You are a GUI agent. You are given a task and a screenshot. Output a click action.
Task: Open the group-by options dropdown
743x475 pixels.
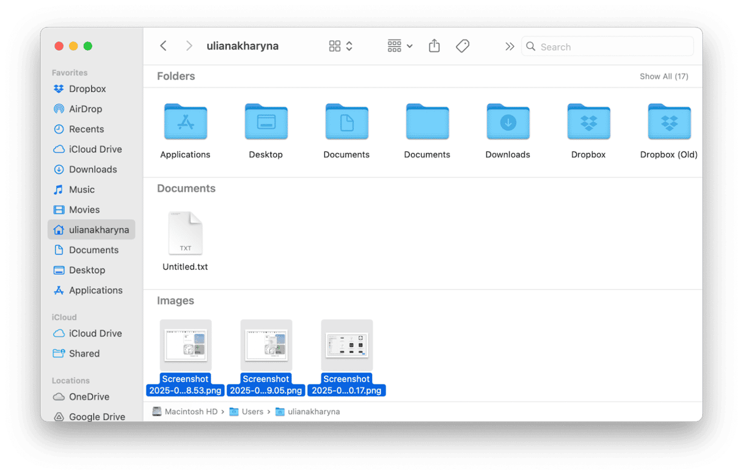[400, 46]
